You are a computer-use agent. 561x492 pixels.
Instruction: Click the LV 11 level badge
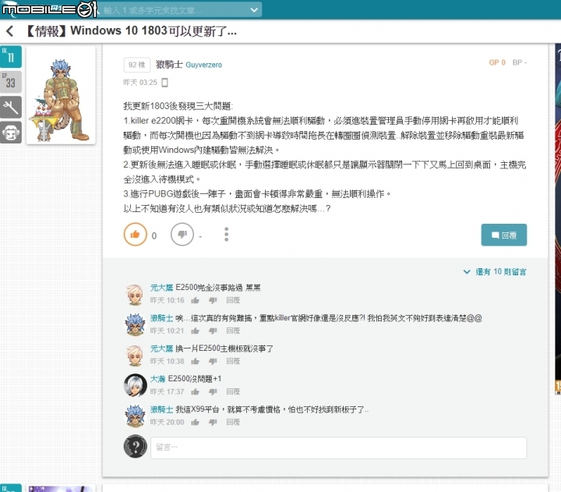(11, 57)
